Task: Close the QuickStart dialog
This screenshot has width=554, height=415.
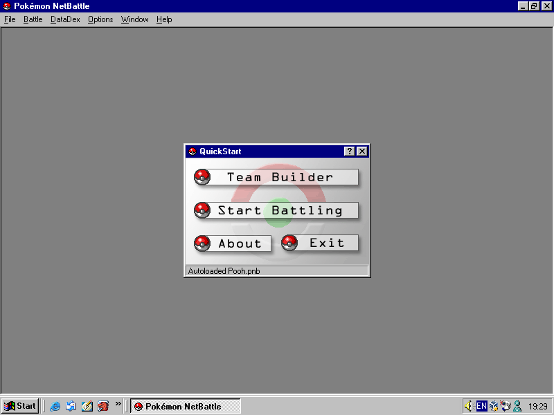Action: [361, 151]
